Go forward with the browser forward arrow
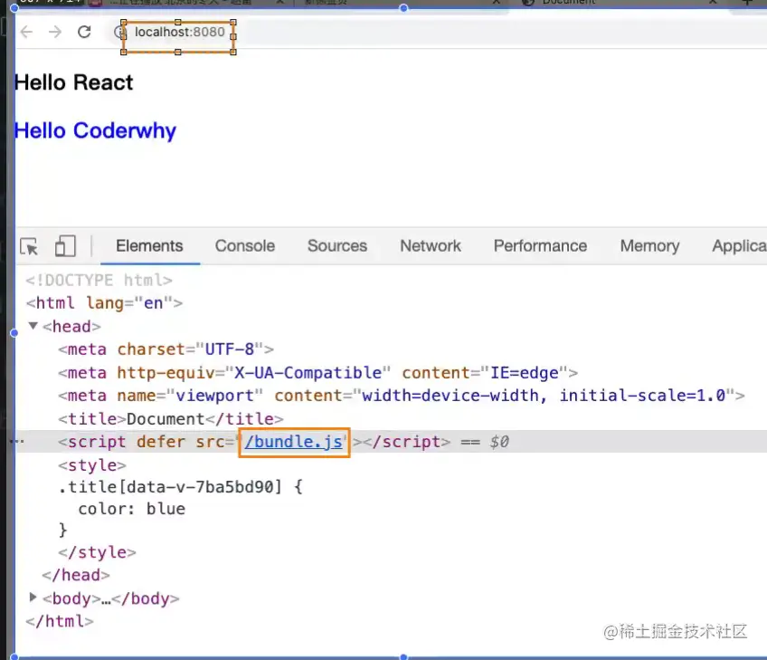This screenshot has height=660, width=767. (x=55, y=33)
